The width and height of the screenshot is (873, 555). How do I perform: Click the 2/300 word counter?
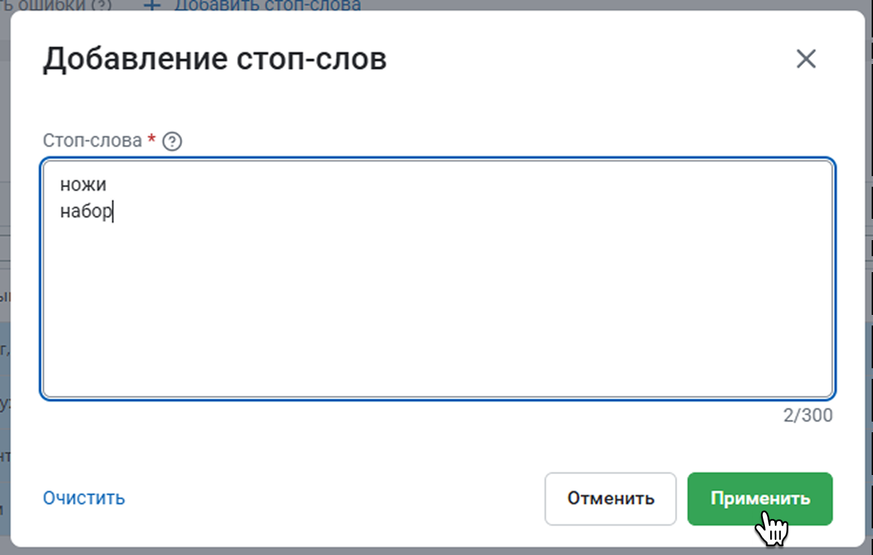[808, 416]
